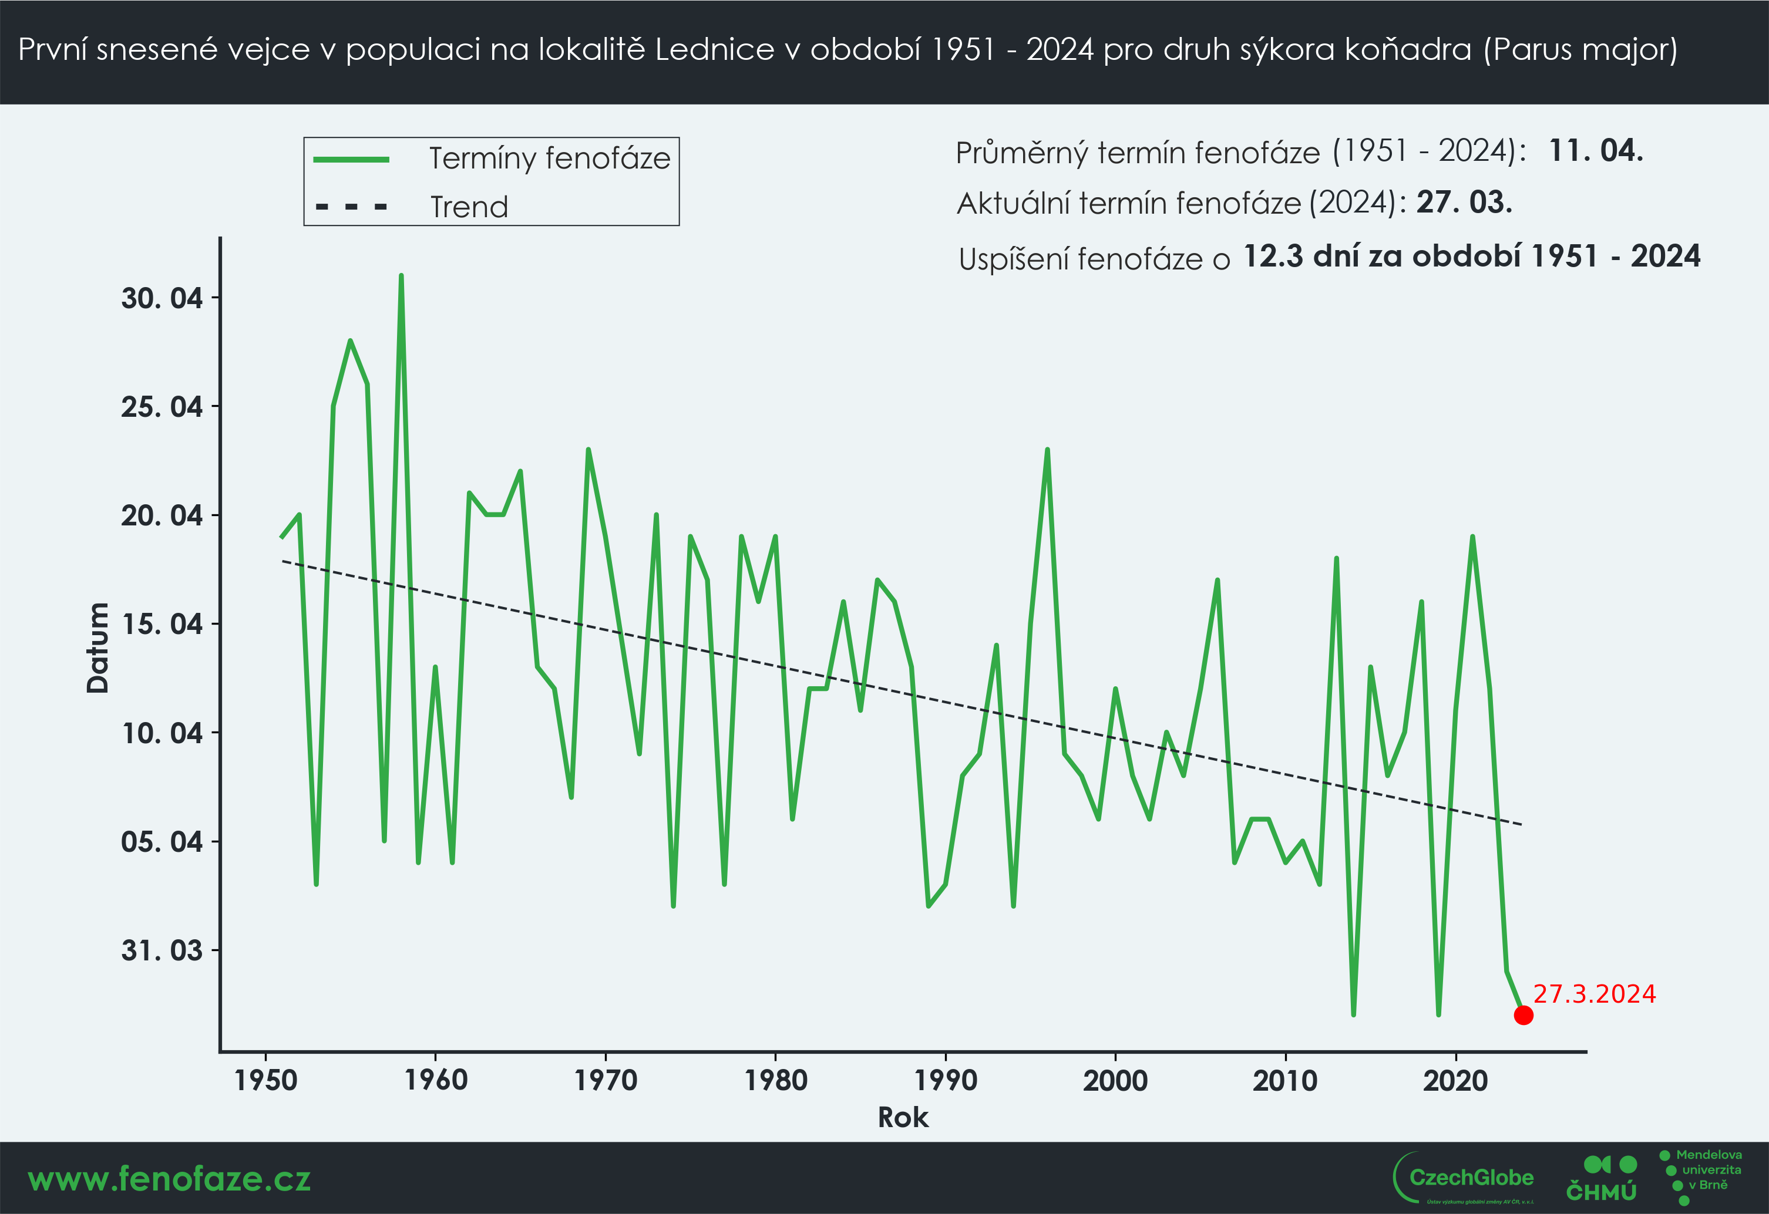Click the 05. 04 y-axis tick label
Viewport: 1769px width, 1214px height.
(162, 842)
